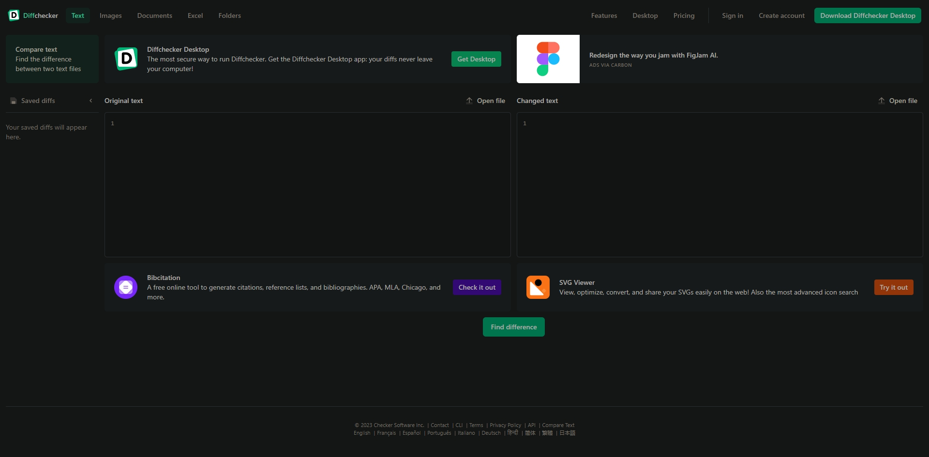Select the Text tab
This screenshot has width=929, height=457.
(x=78, y=15)
